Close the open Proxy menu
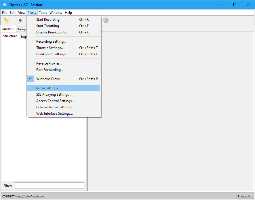 (x=32, y=13)
